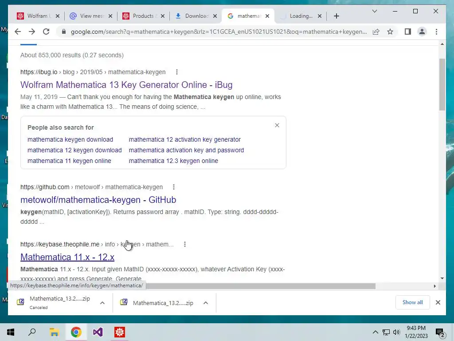454x341 pixels.
Task: Search mathematica 11 keygen online suggestion
Action: [69, 161]
